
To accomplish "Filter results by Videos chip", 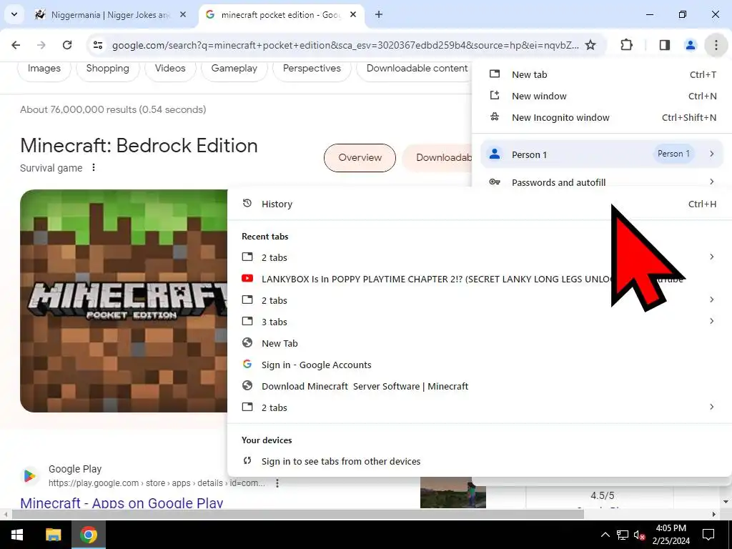I will [x=170, y=69].
